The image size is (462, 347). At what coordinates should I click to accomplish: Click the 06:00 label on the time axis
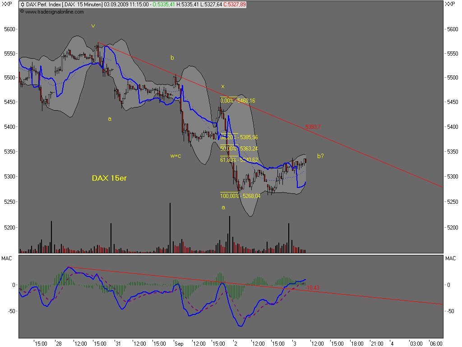(436, 343)
